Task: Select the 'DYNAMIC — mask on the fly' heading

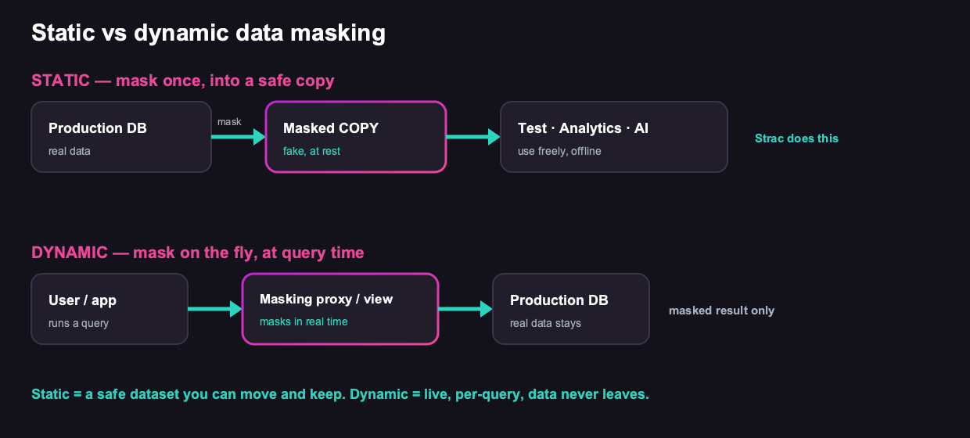Action: pyautogui.click(x=198, y=253)
